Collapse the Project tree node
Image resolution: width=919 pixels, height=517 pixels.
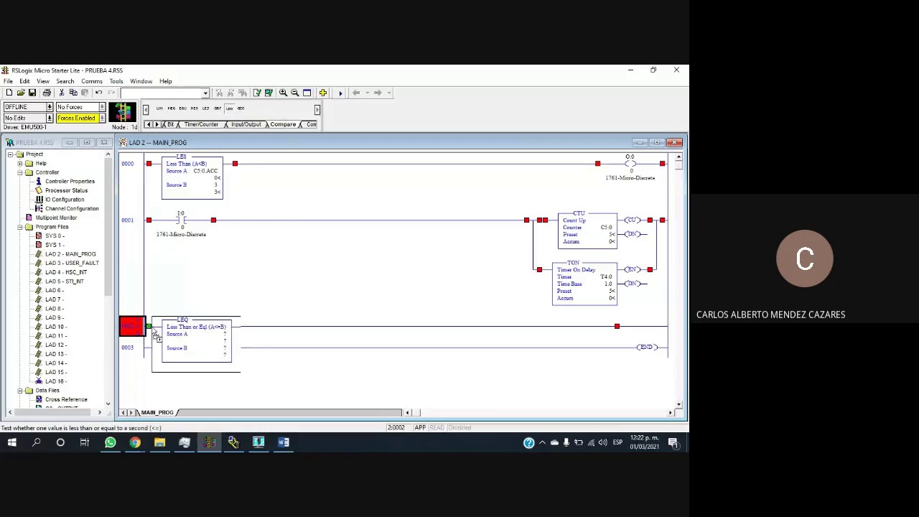pos(11,154)
